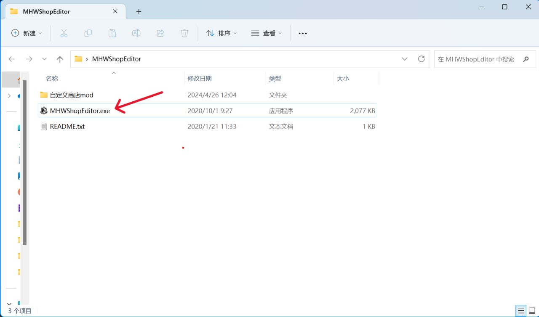Refresh the MHWShopEditor folder view
The image size is (539, 317).
421,59
